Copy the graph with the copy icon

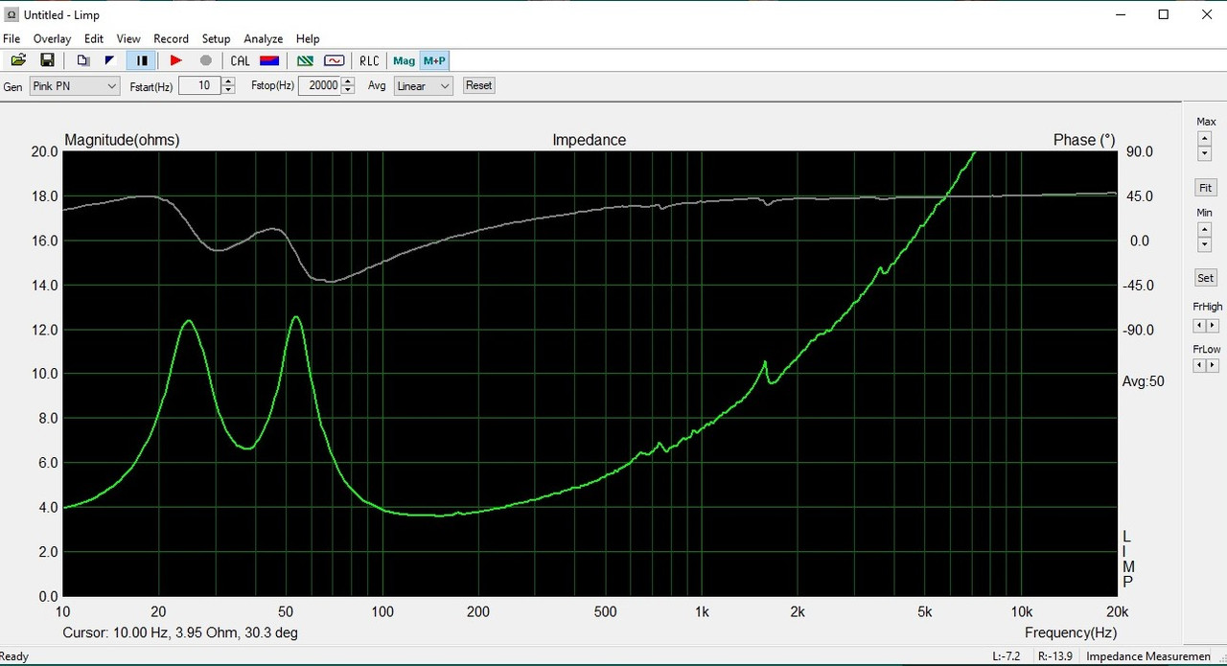83,60
